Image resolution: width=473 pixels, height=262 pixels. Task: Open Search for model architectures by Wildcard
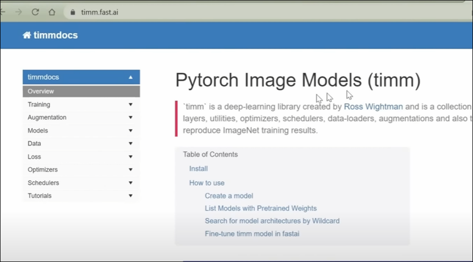coord(272,221)
